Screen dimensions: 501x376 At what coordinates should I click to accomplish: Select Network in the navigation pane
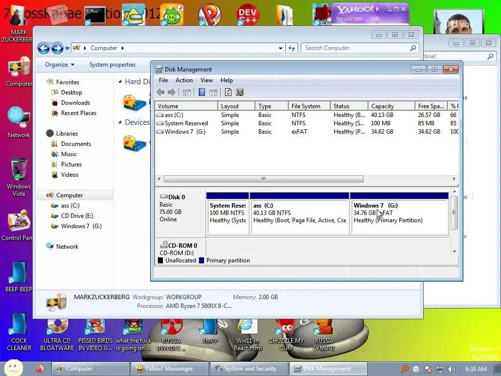point(67,247)
